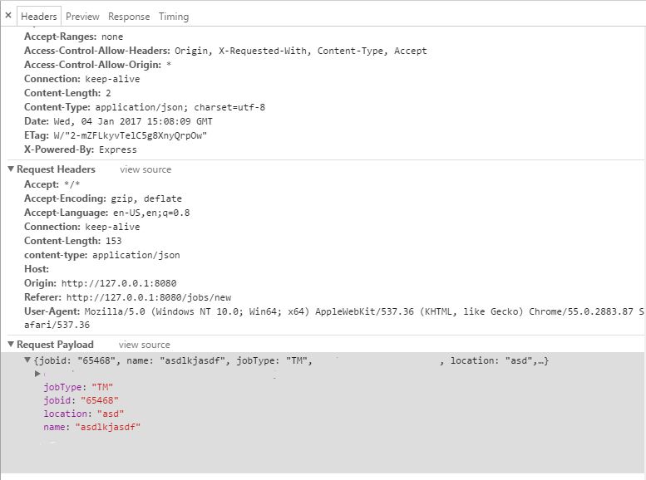Click the empty Host header
Screen dimensions: 646x480
tap(37, 269)
